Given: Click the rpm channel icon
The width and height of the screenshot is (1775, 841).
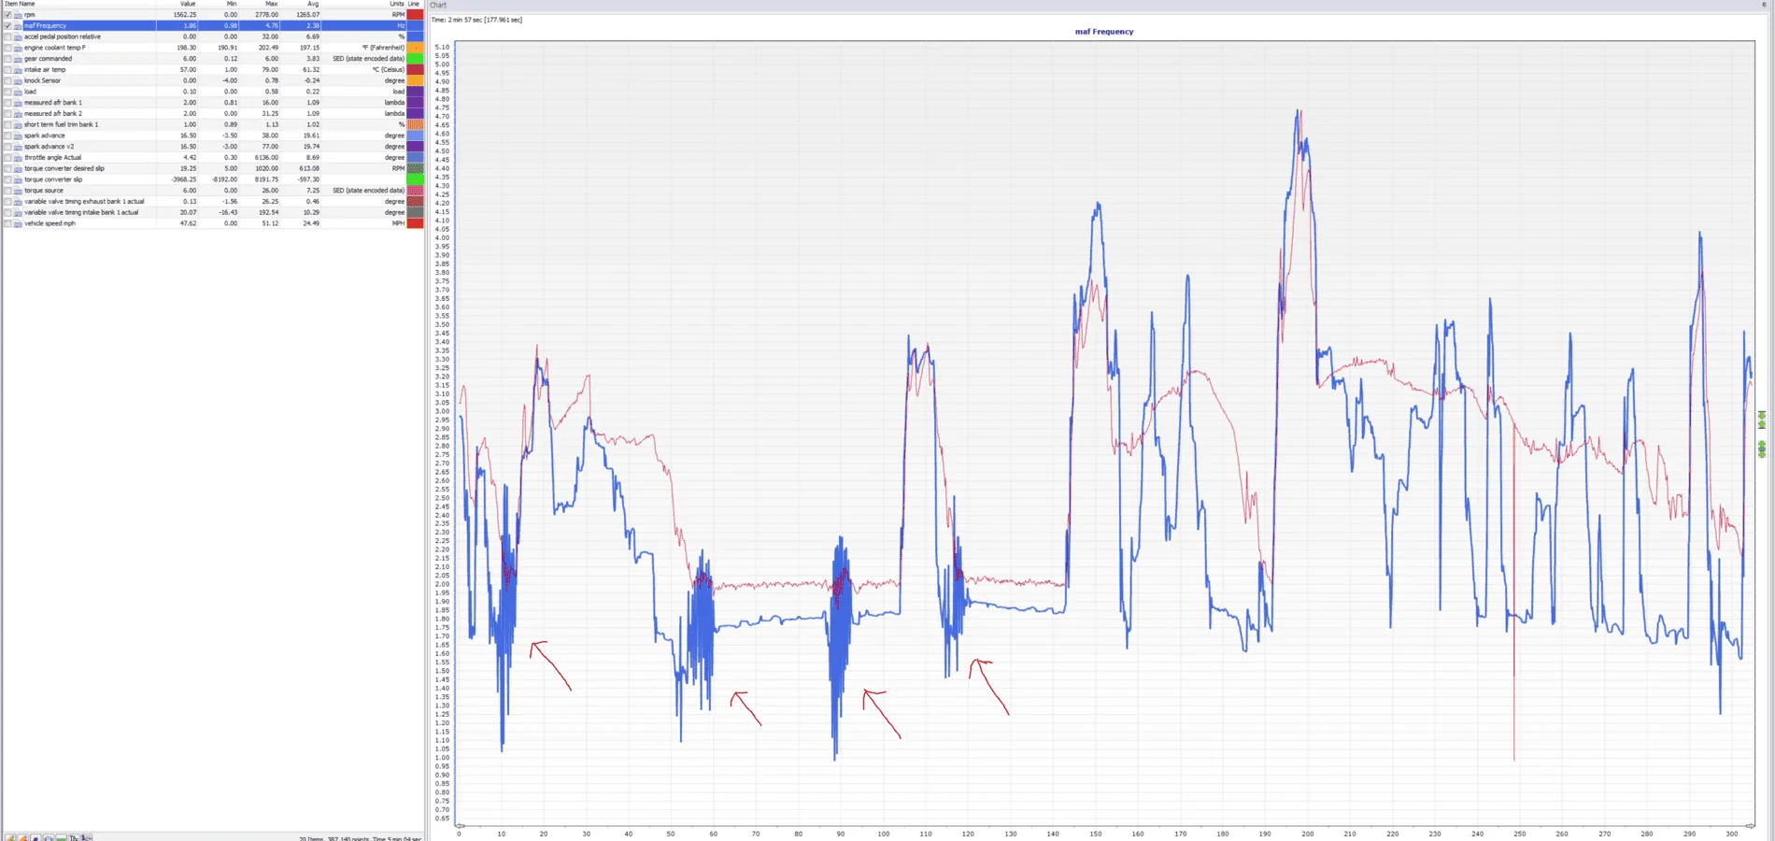Looking at the screenshot, I should coord(18,15).
